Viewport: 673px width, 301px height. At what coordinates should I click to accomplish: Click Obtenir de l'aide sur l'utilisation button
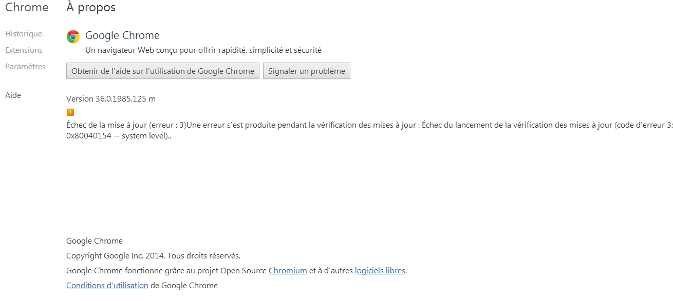pos(163,71)
